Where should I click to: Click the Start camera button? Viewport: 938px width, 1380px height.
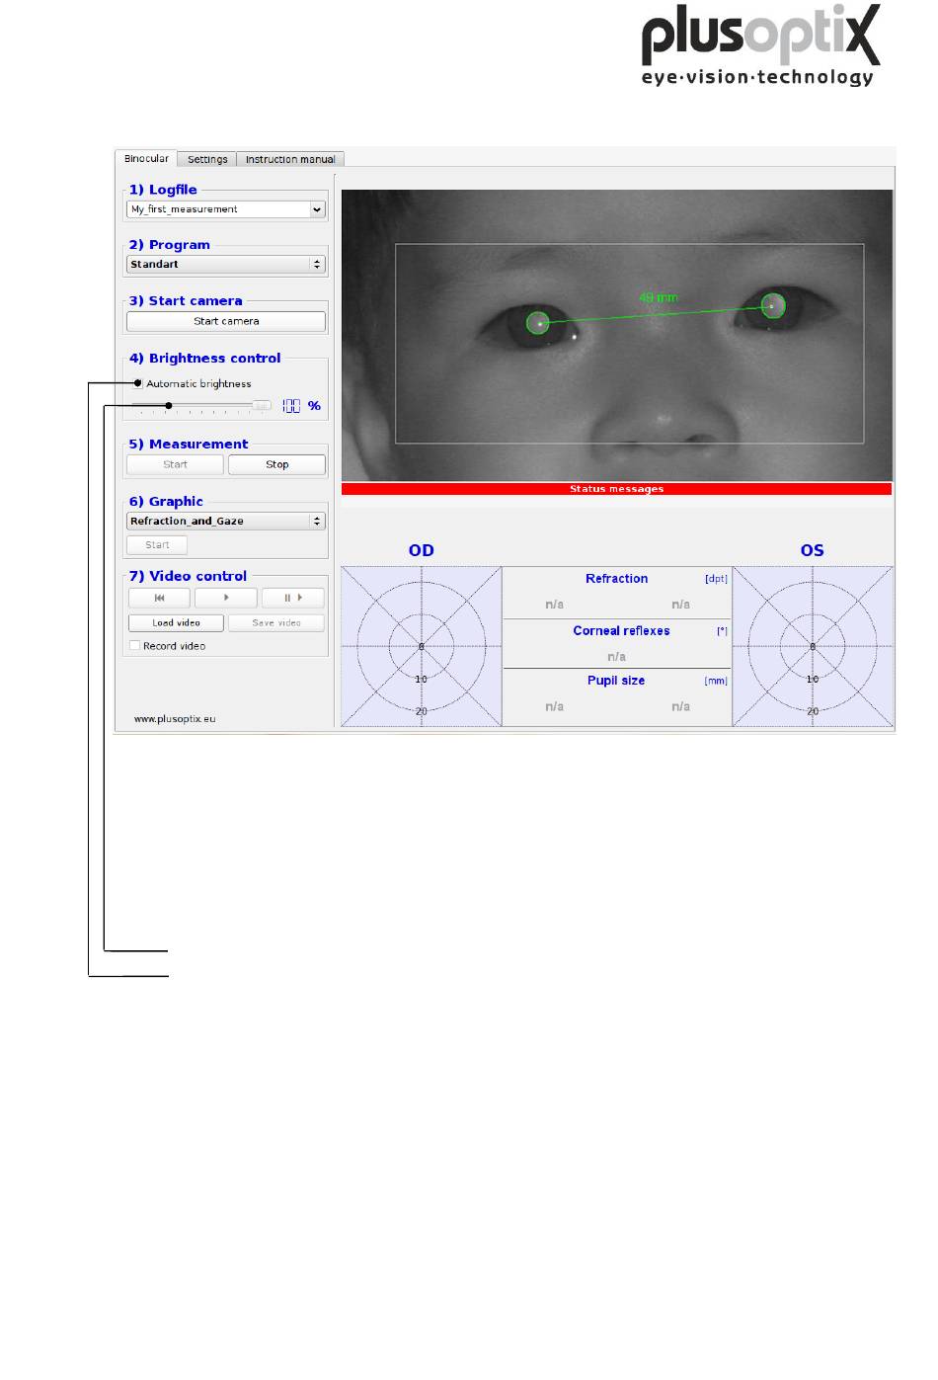click(x=226, y=321)
